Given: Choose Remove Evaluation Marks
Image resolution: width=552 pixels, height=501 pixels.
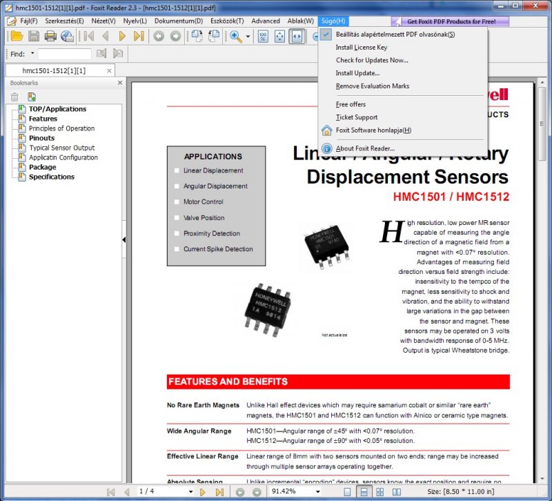Looking at the screenshot, I should coord(402,86).
